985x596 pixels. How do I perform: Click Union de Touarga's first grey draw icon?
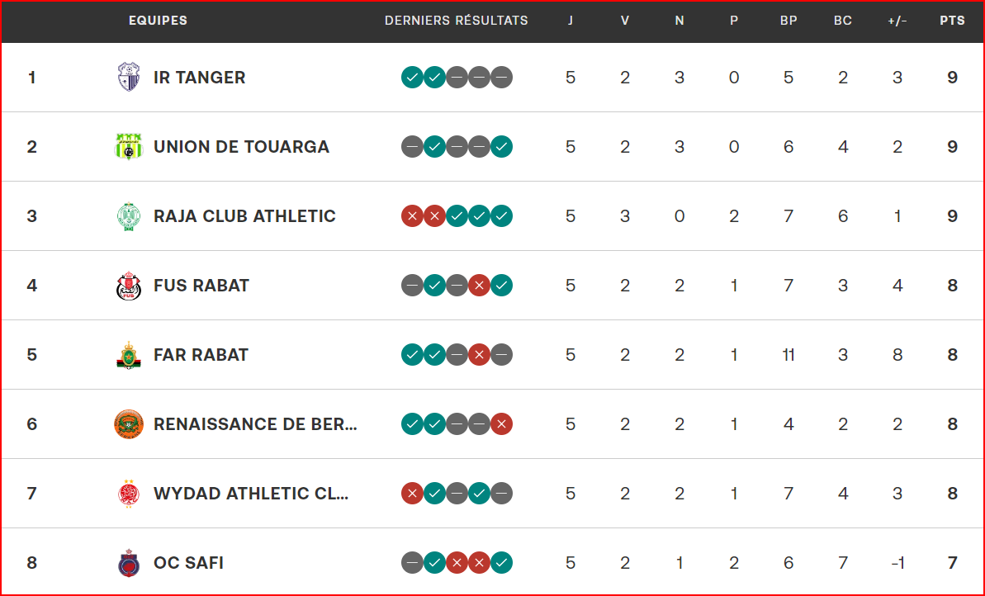tap(412, 146)
